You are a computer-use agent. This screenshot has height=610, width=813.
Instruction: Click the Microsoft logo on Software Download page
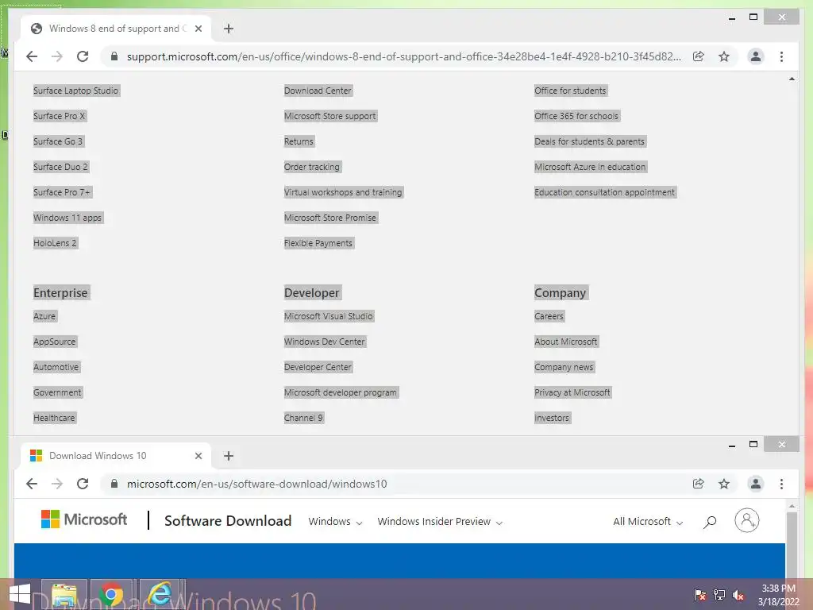[84, 519]
